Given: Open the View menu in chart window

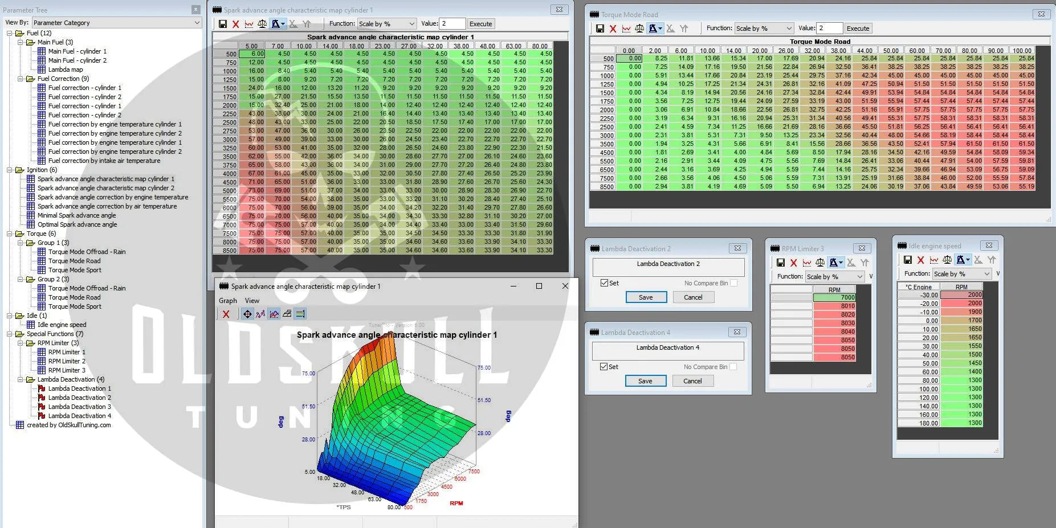Looking at the screenshot, I should (x=252, y=301).
